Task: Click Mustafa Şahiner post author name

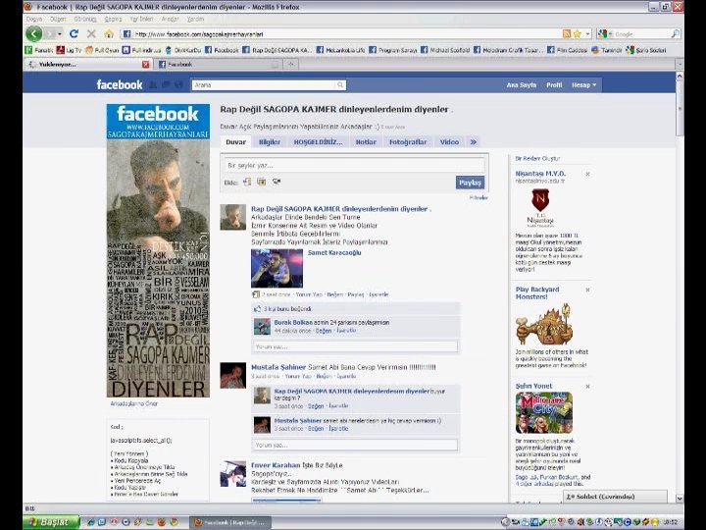Action: [x=278, y=367]
